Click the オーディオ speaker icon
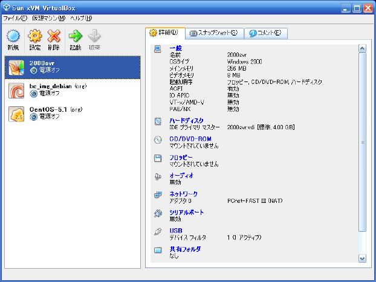376x282 pixels. click(x=158, y=176)
